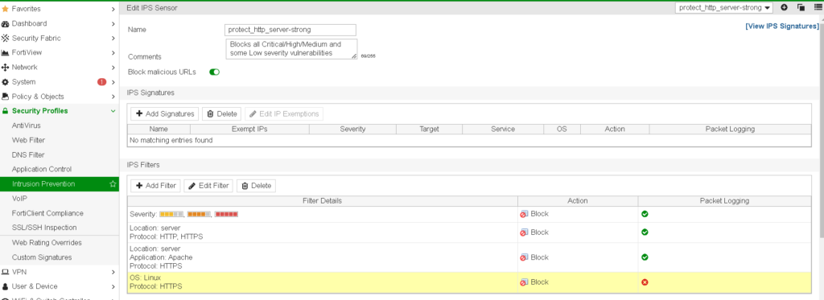Click the Policy & Objects icon
The height and width of the screenshot is (300, 824).
tap(6, 97)
